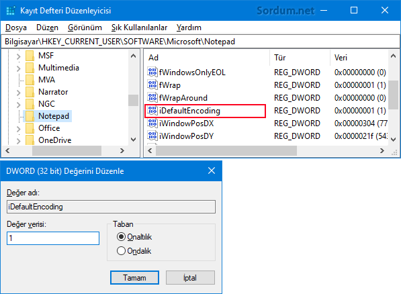The width and height of the screenshot is (401, 294).
Task: Close the DWORD edit dialog
Action: 212,170
